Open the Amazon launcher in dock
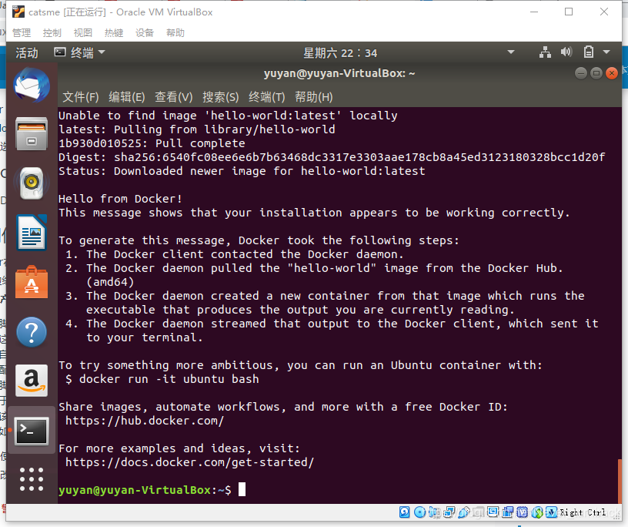628x527 pixels. [x=32, y=381]
